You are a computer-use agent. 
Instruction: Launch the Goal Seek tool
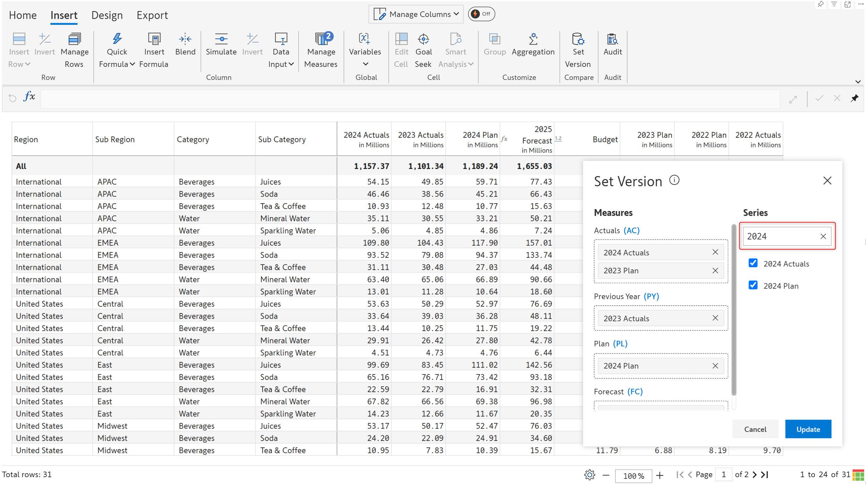tap(423, 39)
